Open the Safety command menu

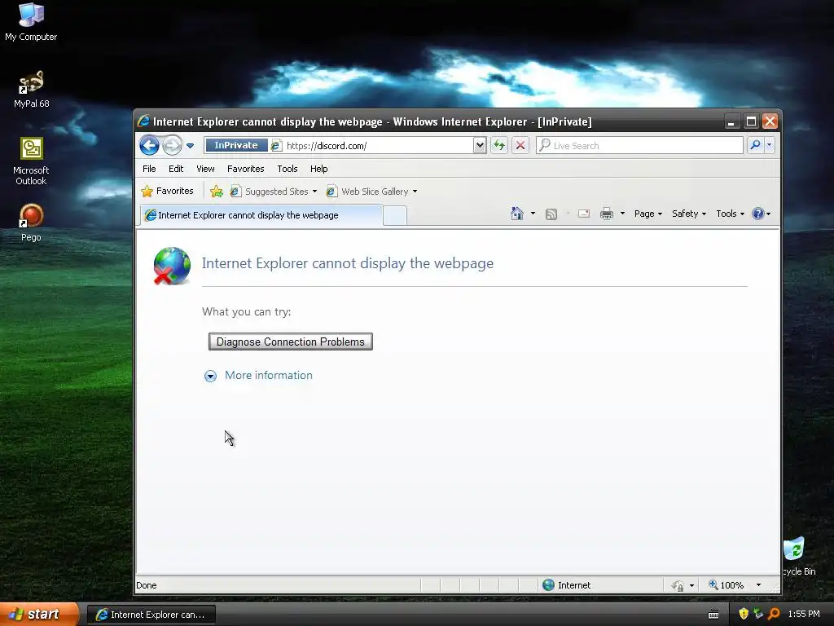pyautogui.click(x=689, y=214)
